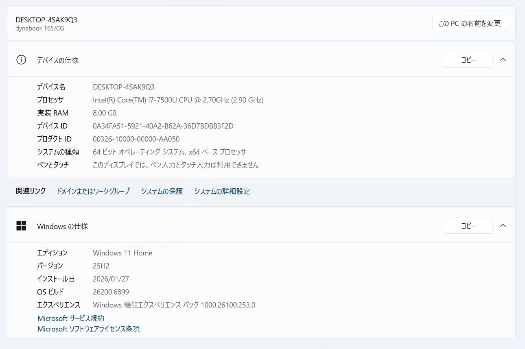Select the デバイス ID value 0A34FA51-5921-40A2-B62A-36D7BDBB3F2D
The width and height of the screenshot is (525, 349).
(x=163, y=126)
